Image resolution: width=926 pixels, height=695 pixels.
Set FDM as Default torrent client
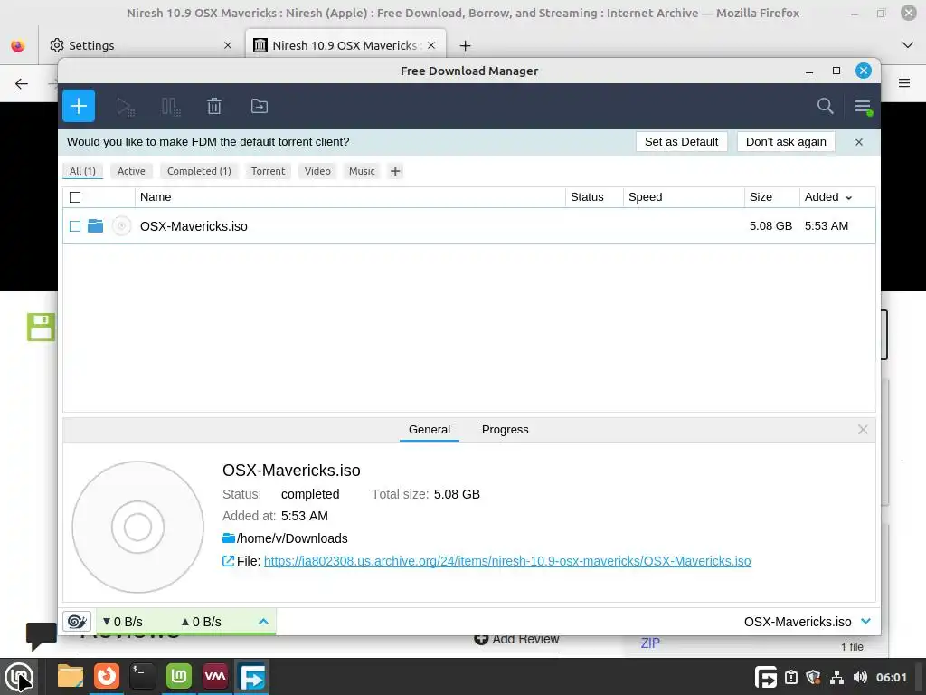(681, 142)
